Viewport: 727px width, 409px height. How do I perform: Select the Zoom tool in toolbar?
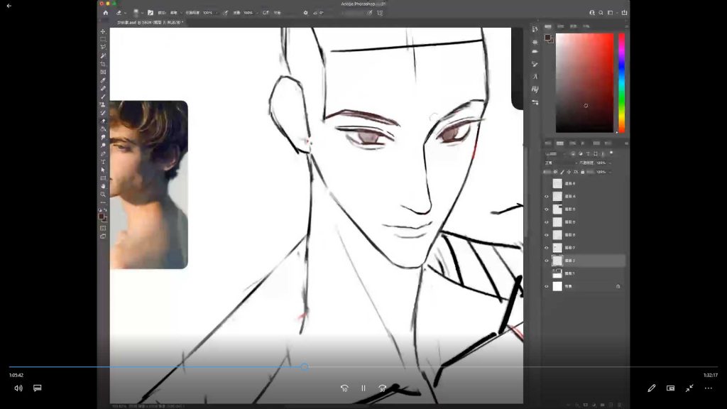tap(103, 194)
